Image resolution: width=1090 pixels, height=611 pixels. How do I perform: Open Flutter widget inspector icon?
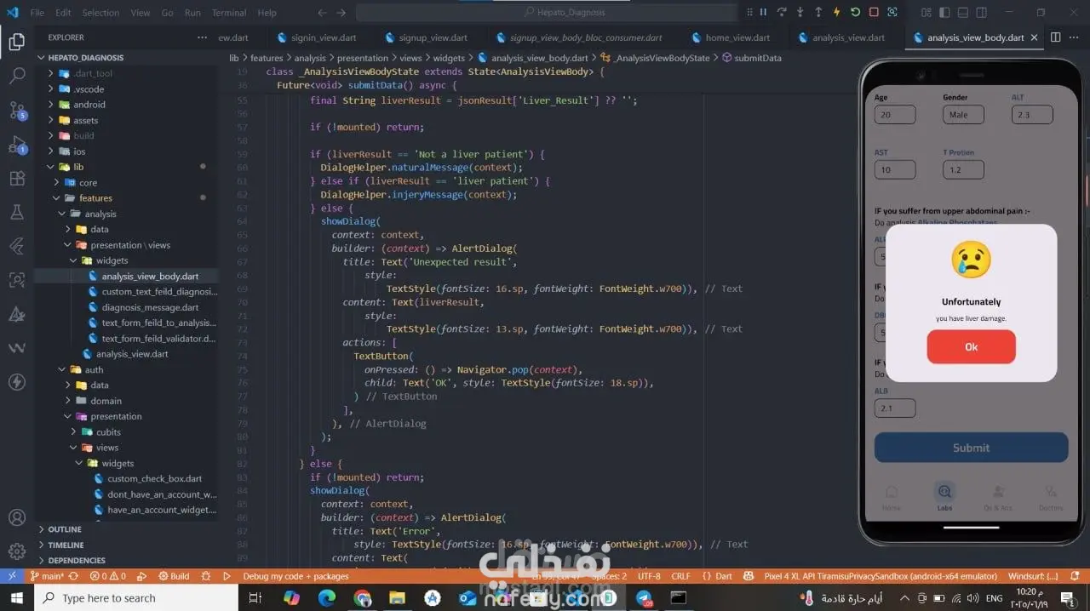point(892,12)
